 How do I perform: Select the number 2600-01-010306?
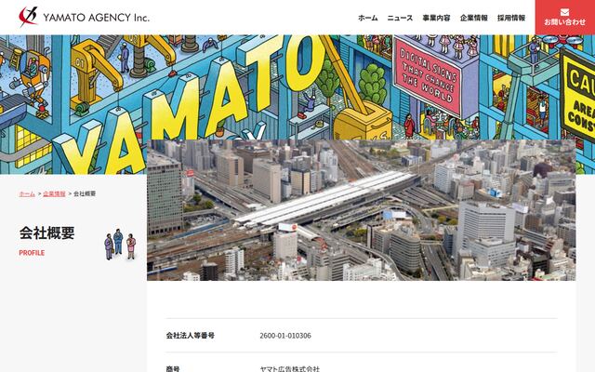(x=285, y=336)
